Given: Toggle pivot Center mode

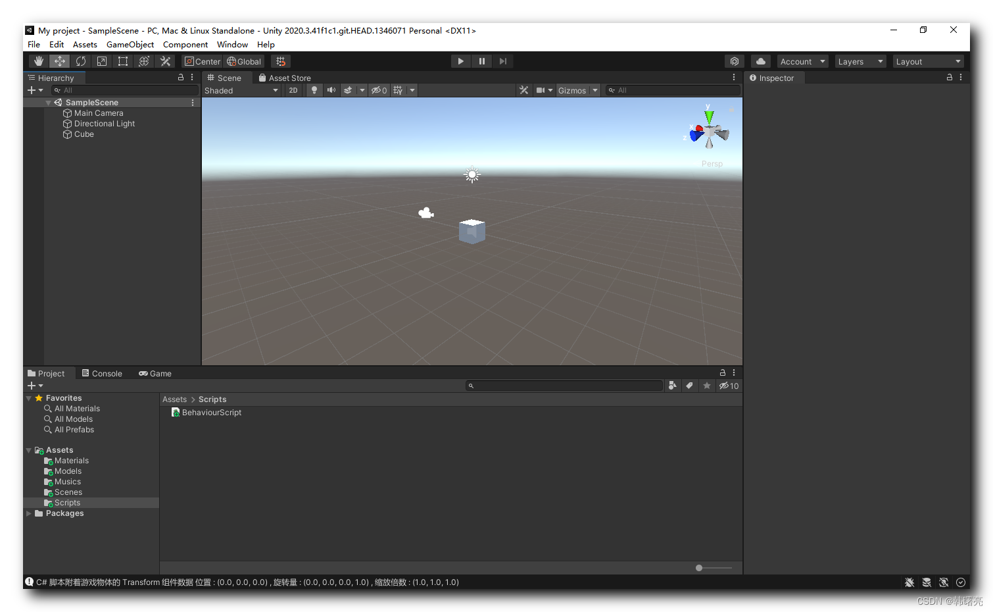Looking at the screenshot, I should point(203,61).
